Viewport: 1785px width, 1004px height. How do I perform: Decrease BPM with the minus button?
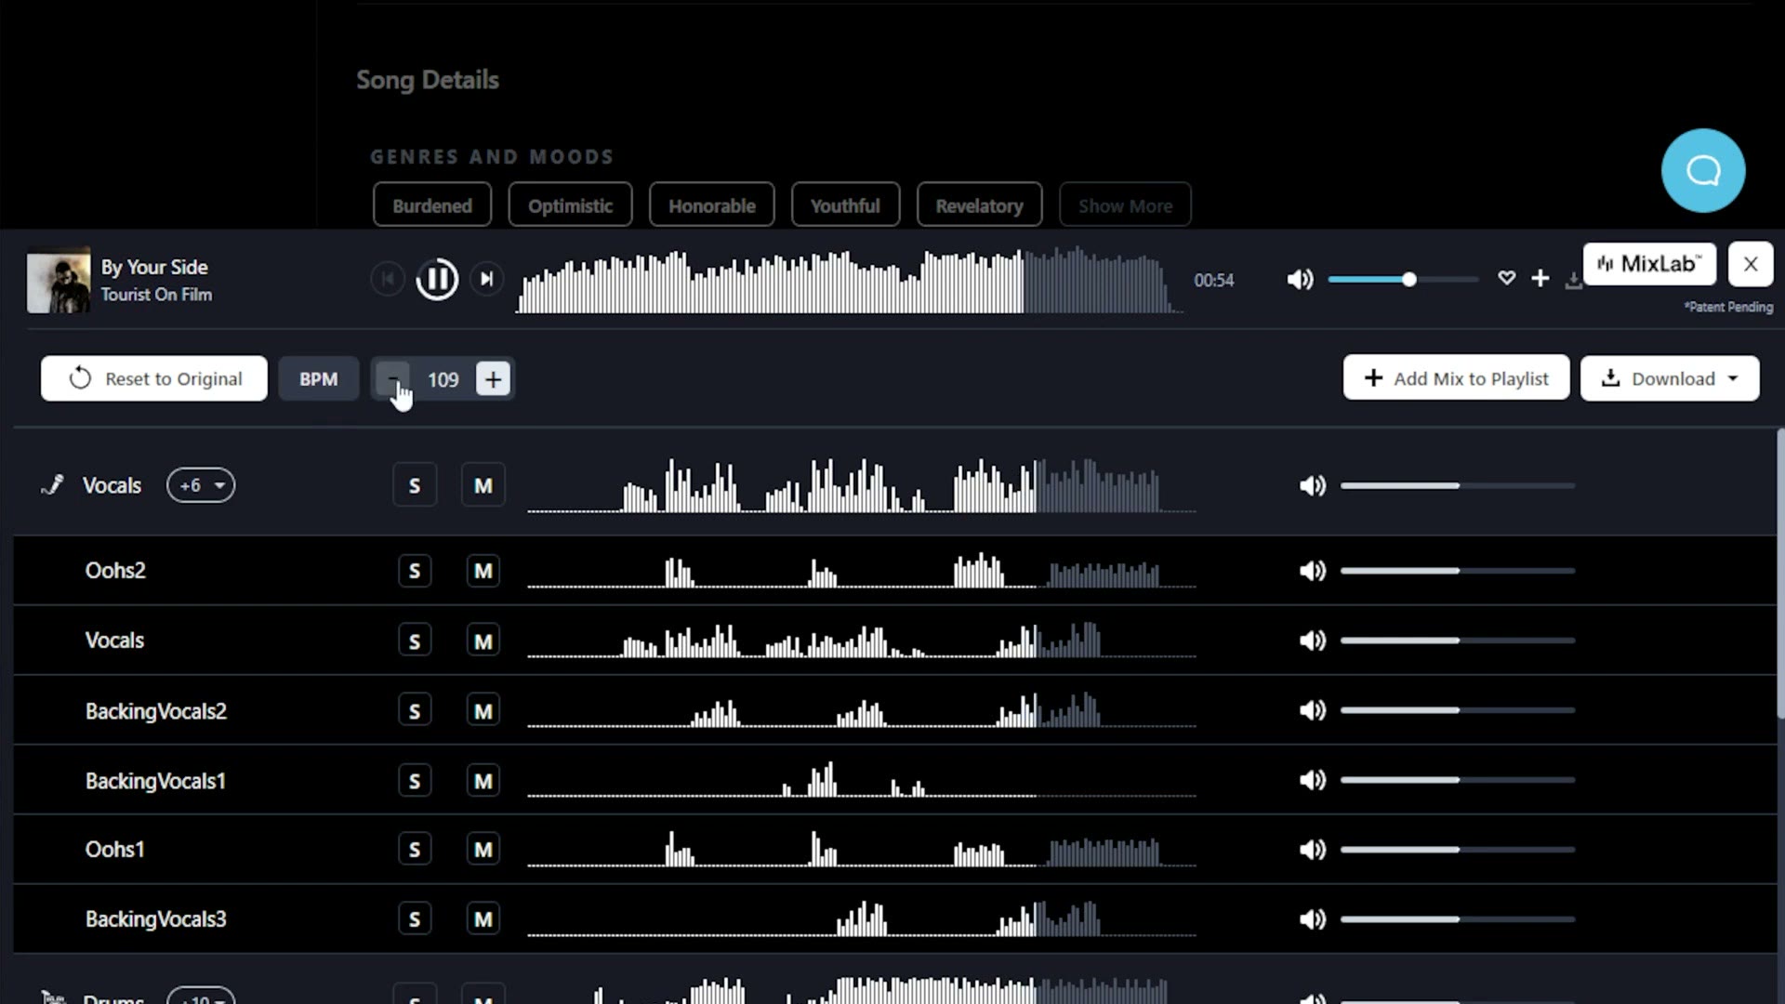(x=392, y=379)
